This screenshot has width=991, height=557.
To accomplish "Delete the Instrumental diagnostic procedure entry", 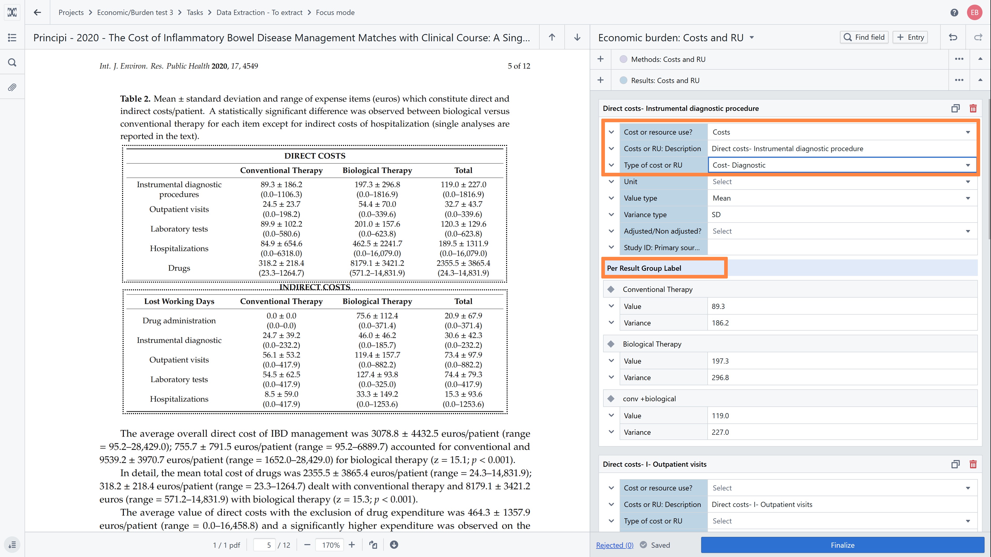I will pyautogui.click(x=973, y=108).
